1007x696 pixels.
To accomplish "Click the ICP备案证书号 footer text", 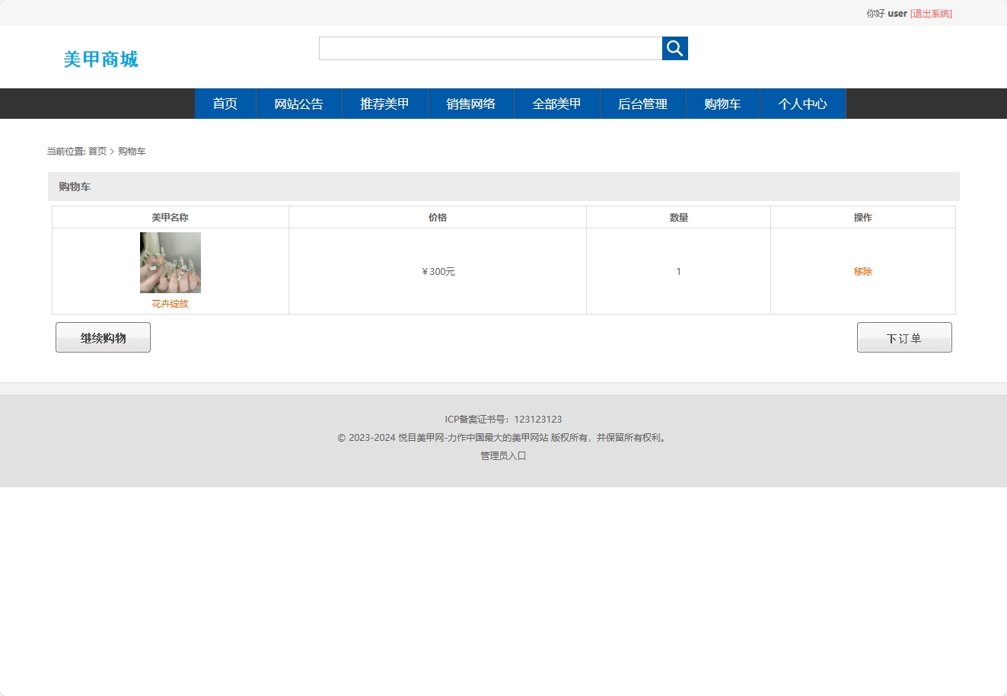I will click(x=504, y=420).
